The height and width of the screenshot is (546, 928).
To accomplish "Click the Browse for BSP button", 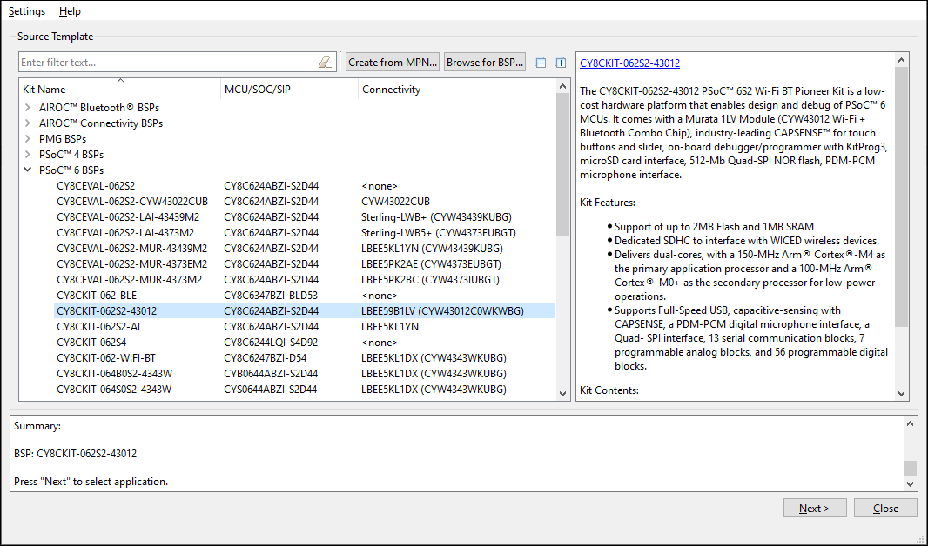I will (x=485, y=62).
